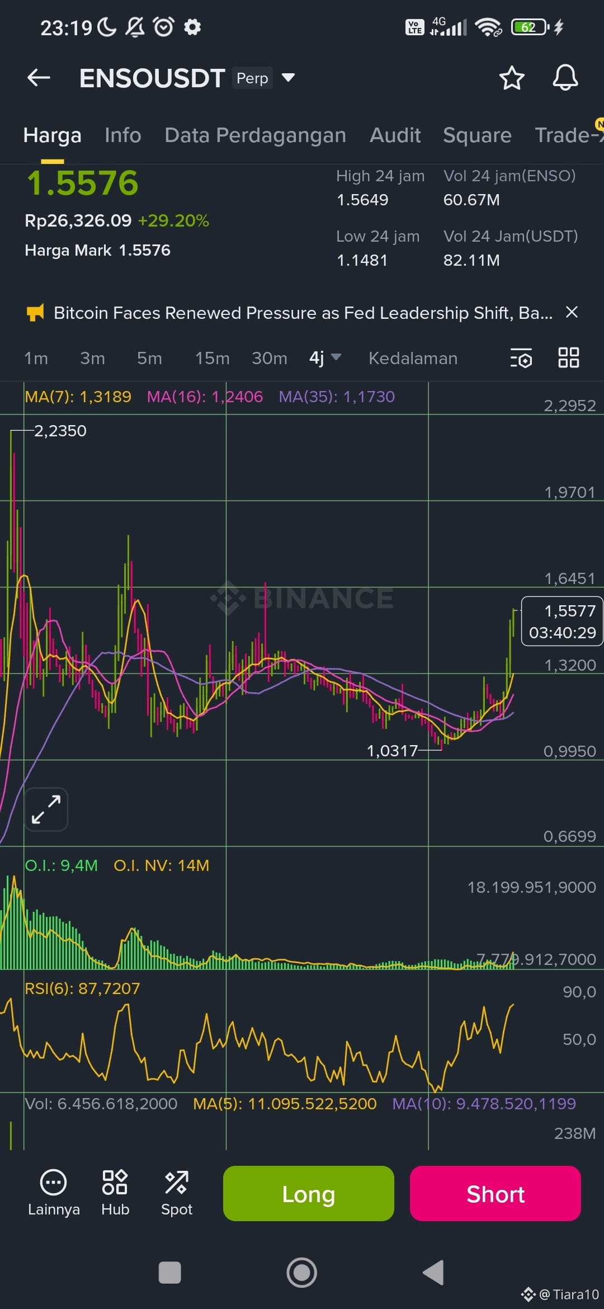Tap volume MA(10) label

484,1104
